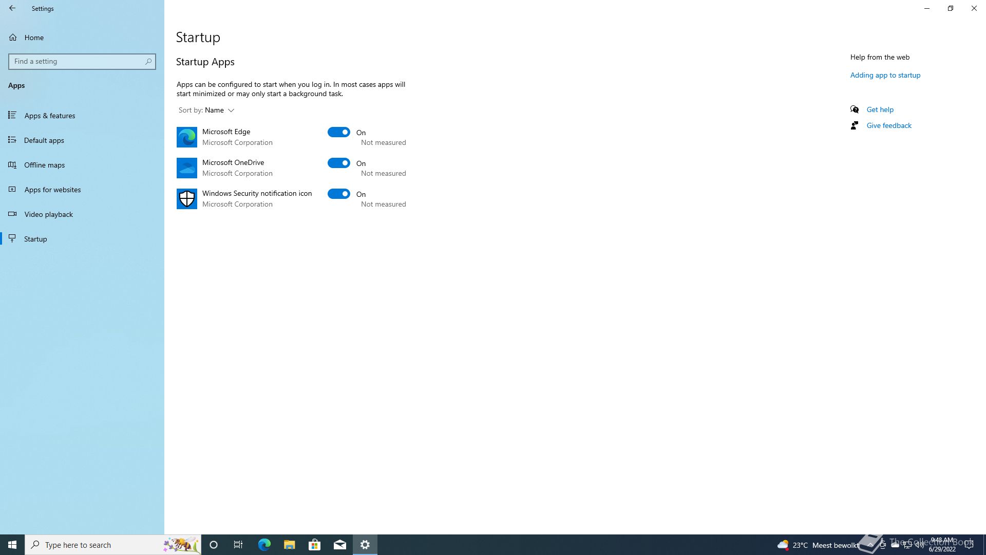This screenshot has height=555, width=986.
Task: Click the Give feedback link
Action: tap(889, 125)
